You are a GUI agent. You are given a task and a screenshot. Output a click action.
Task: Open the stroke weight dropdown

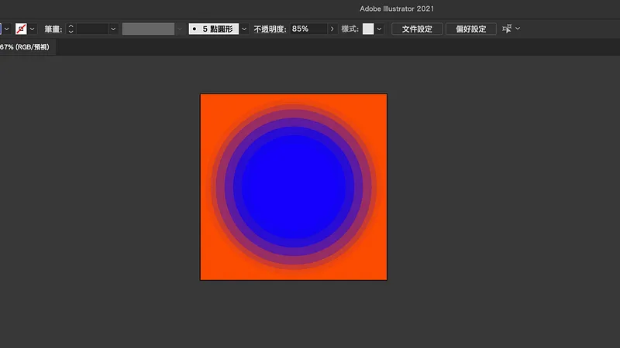click(113, 29)
